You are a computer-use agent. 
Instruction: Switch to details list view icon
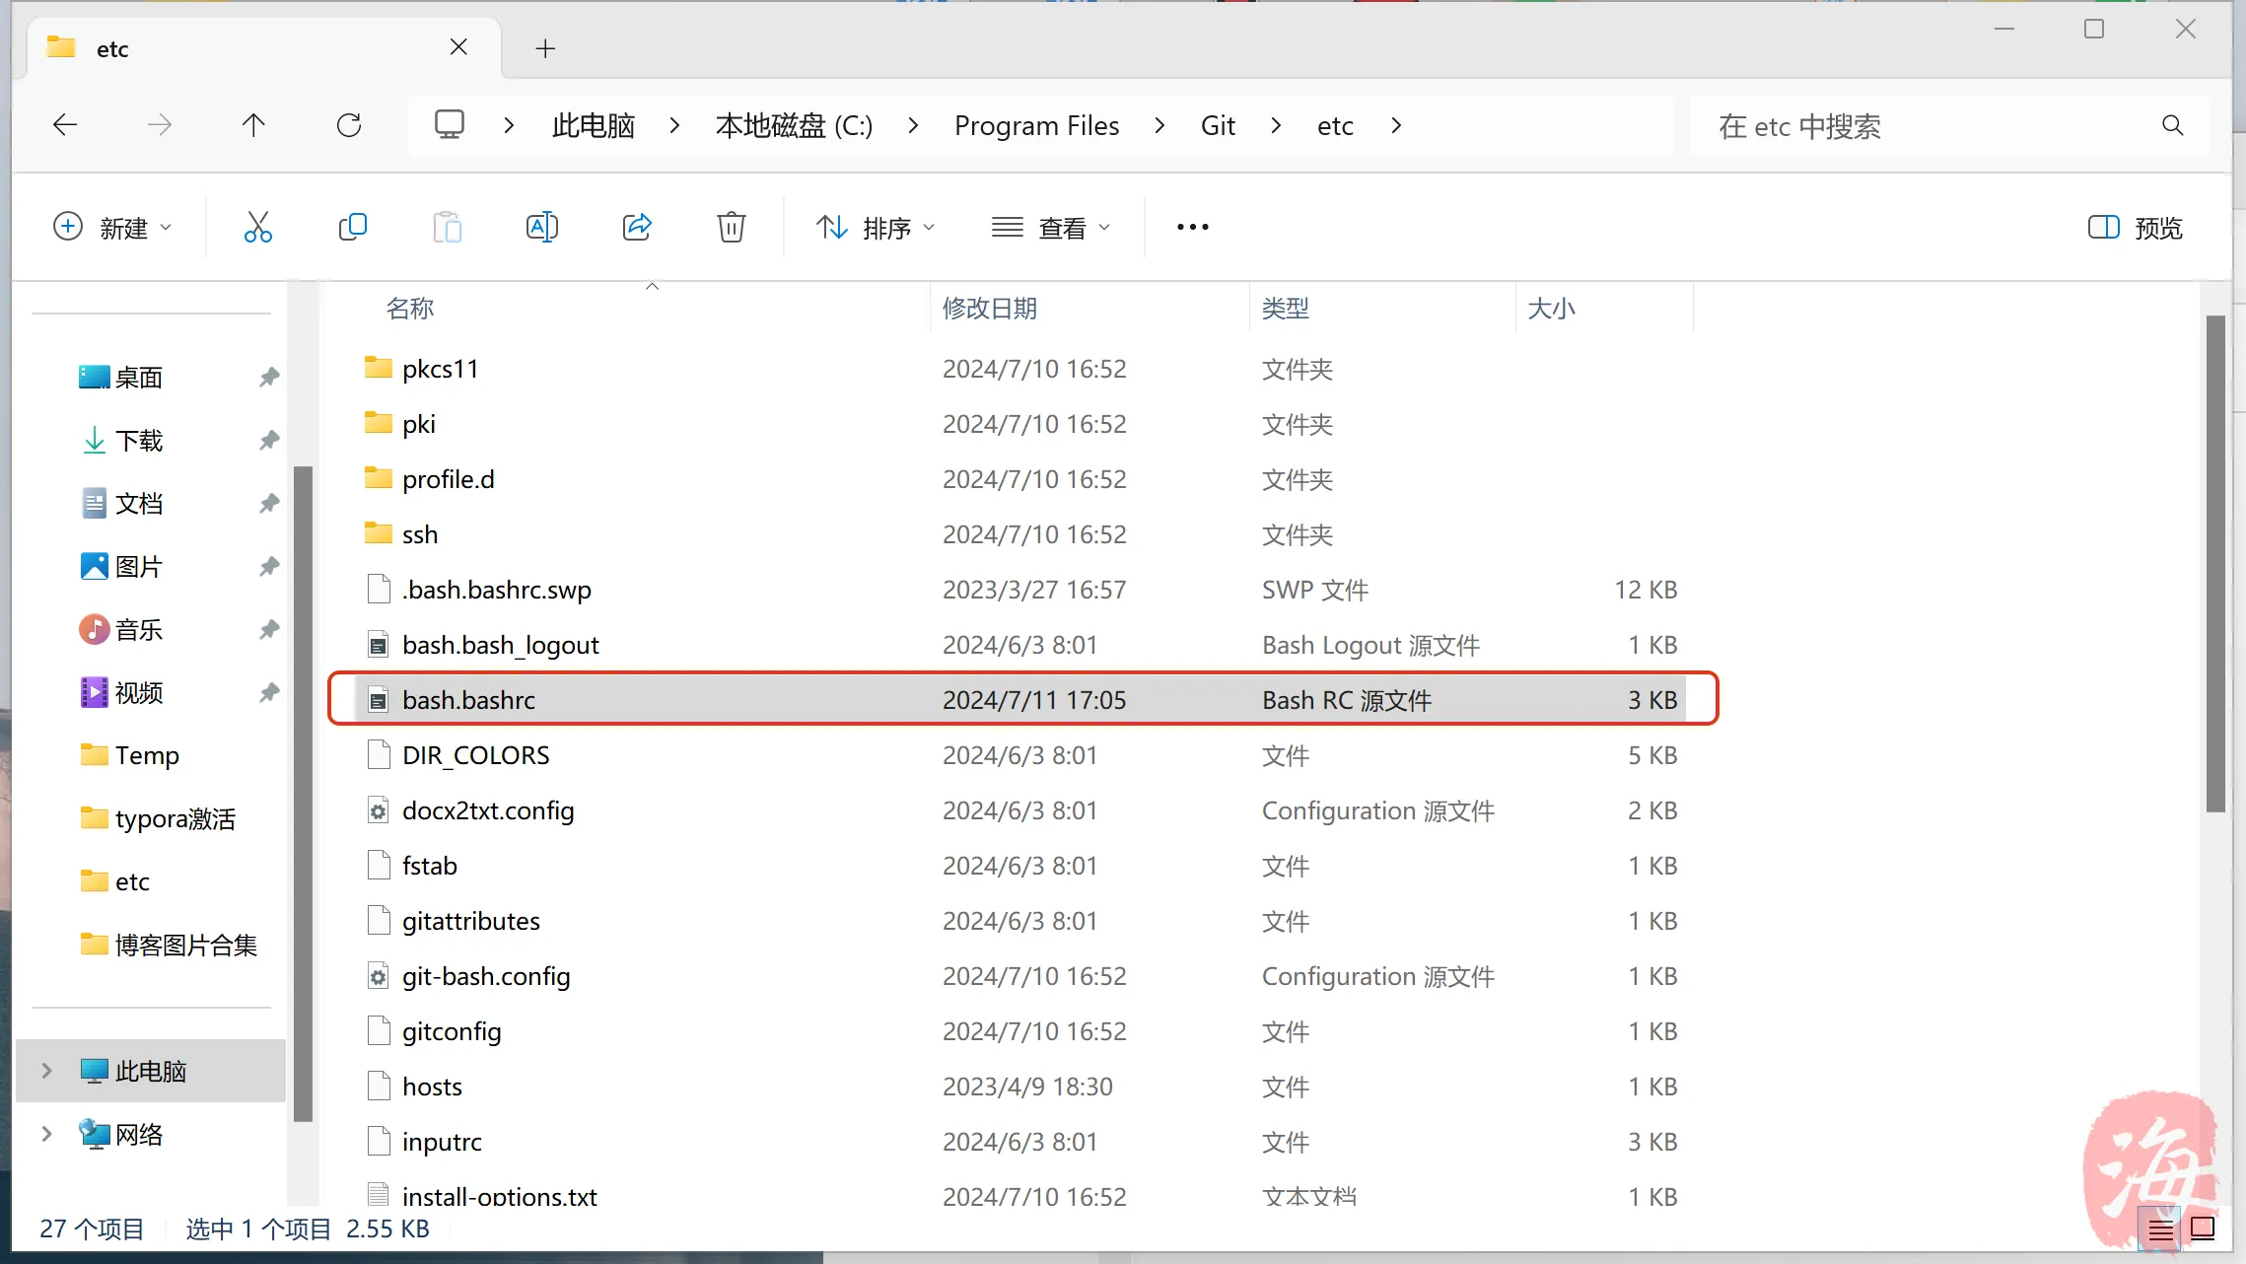2160,1229
